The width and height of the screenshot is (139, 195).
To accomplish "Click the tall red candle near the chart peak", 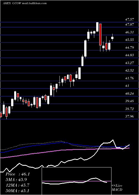I will [x=100, y=35].
